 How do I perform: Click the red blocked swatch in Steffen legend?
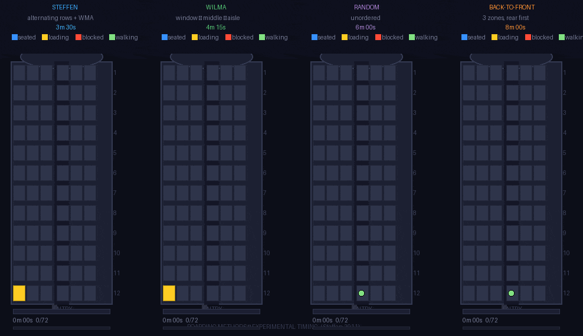click(78, 37)
